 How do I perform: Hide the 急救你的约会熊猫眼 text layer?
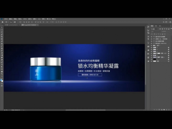(x=152, y=37)
